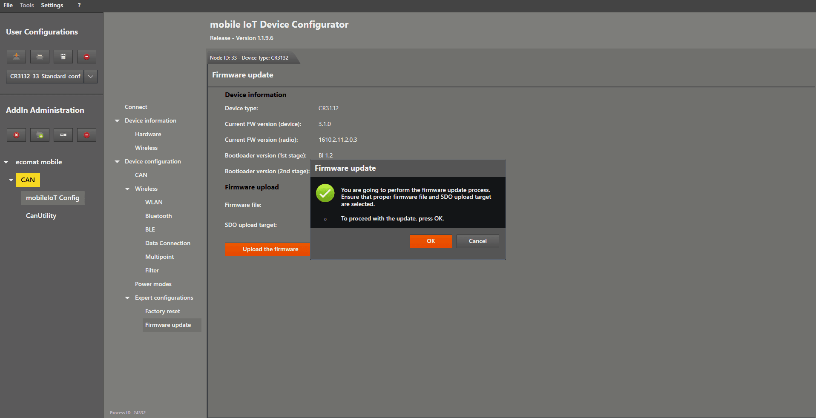Click the rename icon in AddIn Administration
This screenshot has width=816, height=418.
63,135
